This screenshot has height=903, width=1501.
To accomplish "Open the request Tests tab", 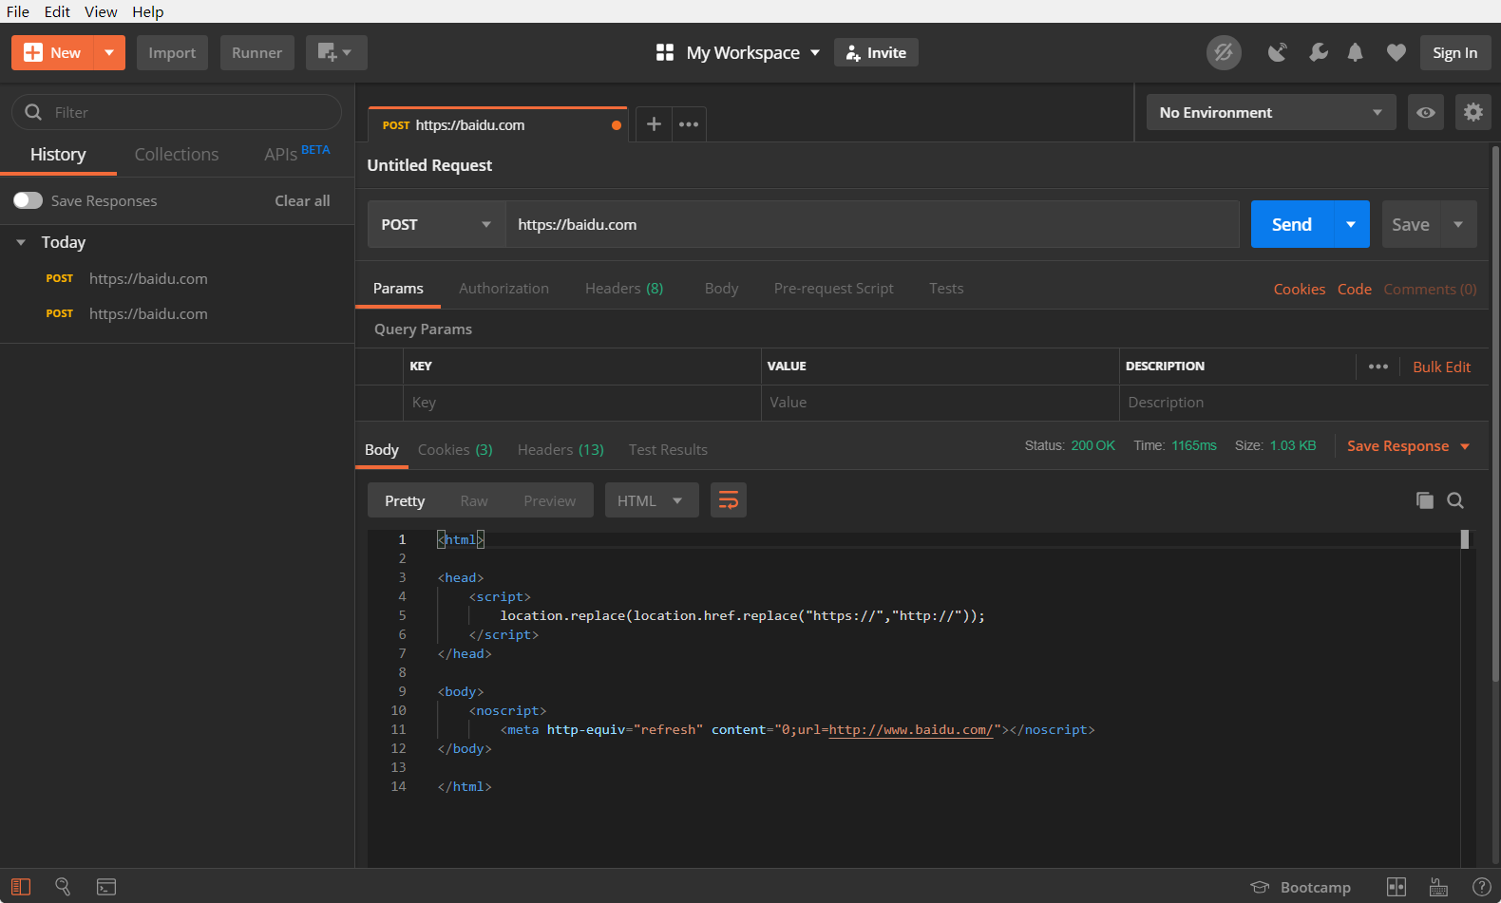I will [x=946, y=289].
